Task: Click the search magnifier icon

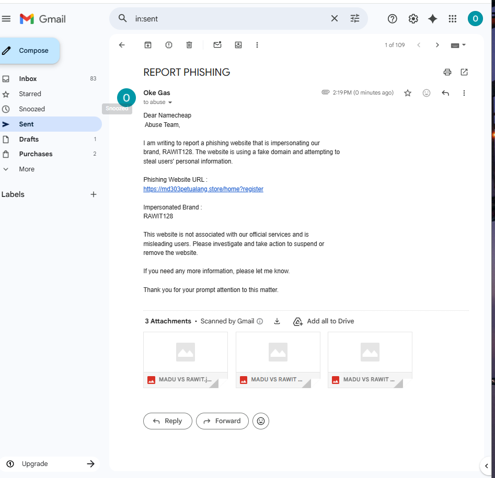Action: tap(122, 19)
